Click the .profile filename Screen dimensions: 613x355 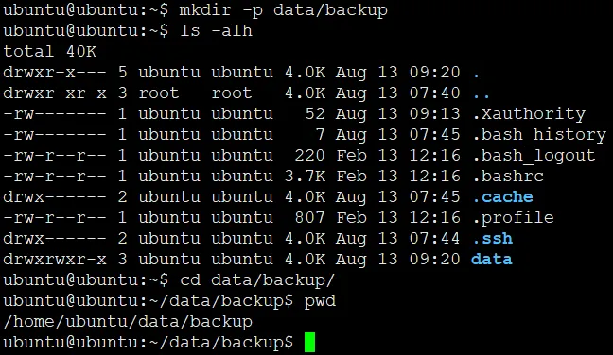513,218
